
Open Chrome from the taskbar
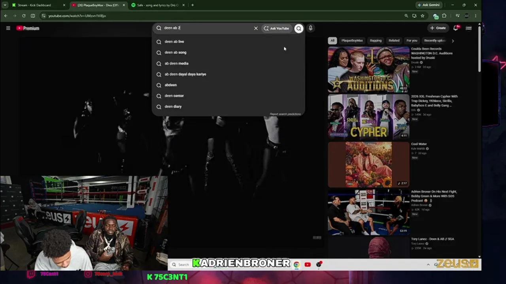(296, 264)
